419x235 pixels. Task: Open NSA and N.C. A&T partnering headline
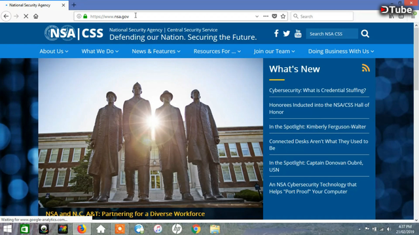pyautogui.click(x=125, y=213)
